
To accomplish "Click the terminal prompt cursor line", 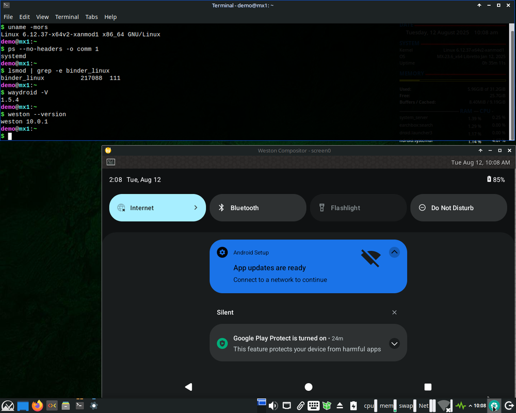I will [6, 136].
